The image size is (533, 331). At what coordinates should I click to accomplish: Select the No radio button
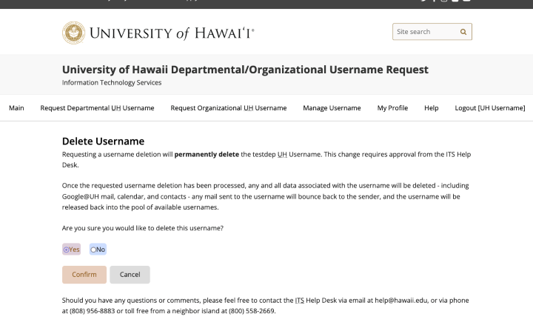coord(93,250)
